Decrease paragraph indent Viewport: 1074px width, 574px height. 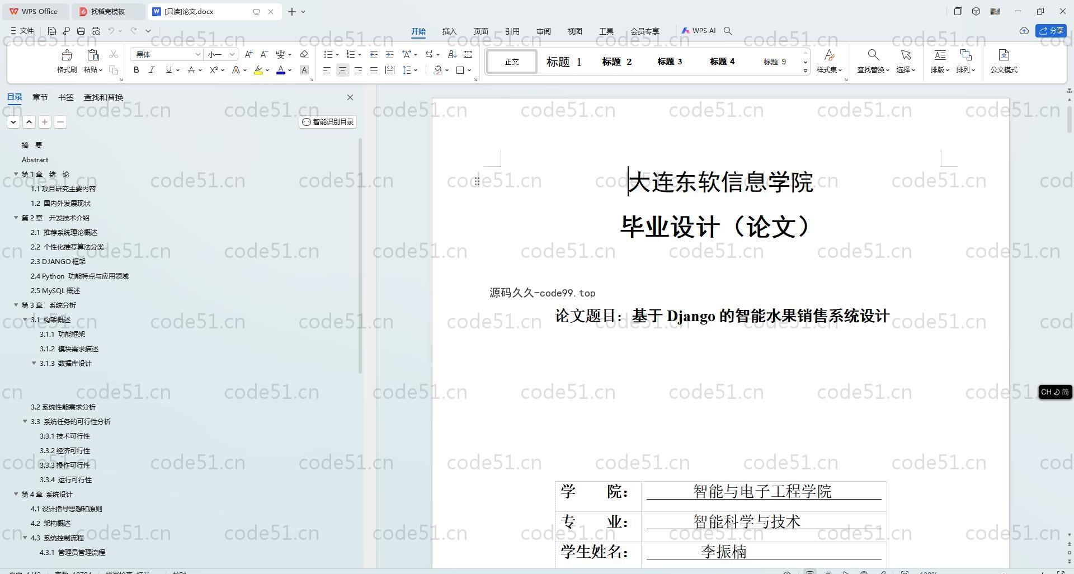(x=374, y=54)
